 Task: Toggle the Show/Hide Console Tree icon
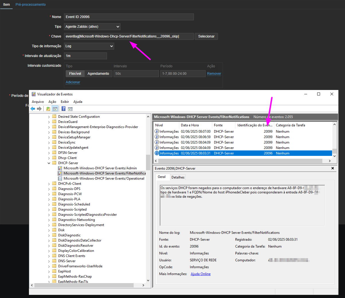pos(55,109)
